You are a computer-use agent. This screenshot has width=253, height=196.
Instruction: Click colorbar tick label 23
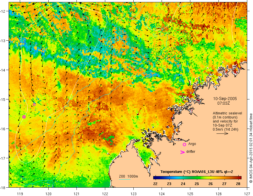click(x=169, y=184)
